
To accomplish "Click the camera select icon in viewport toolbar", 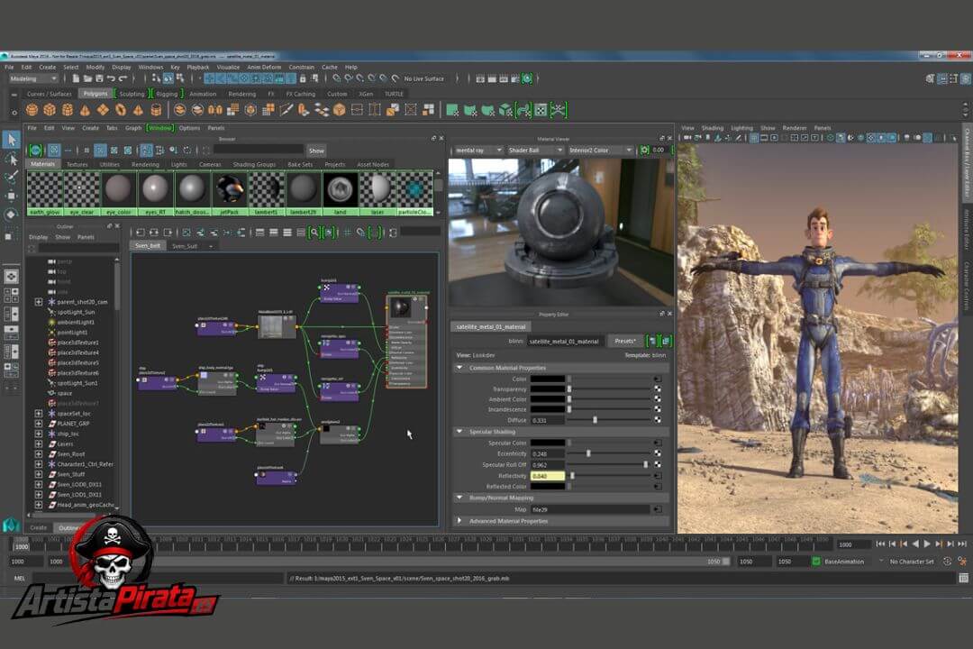I will 687,138.
